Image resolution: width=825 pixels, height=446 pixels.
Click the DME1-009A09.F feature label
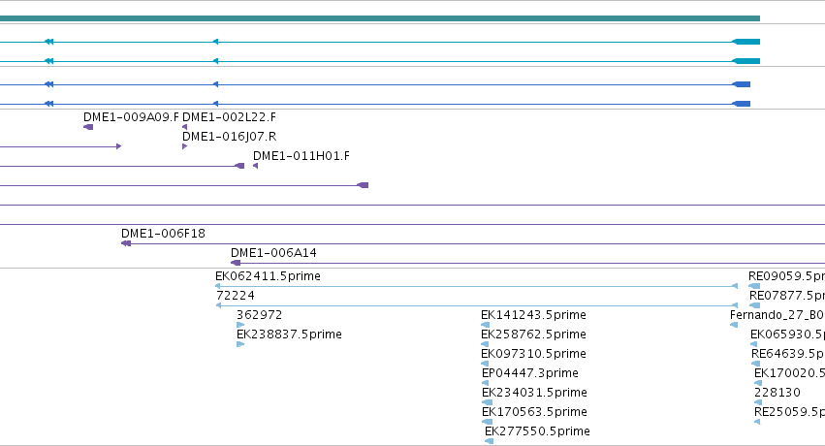point(131,117)
